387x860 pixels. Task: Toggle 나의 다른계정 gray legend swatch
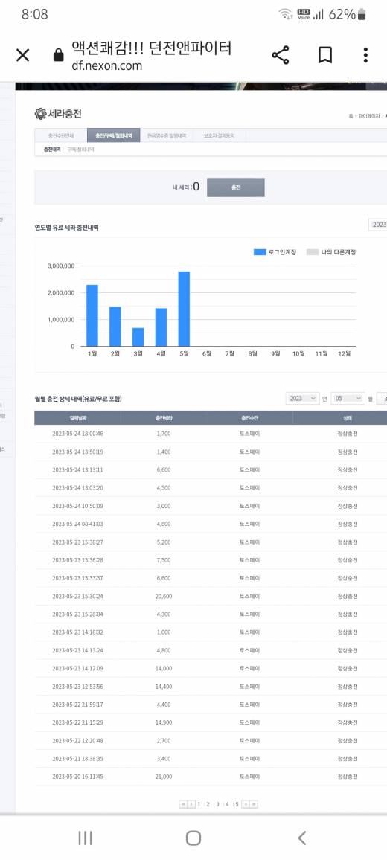312,251
